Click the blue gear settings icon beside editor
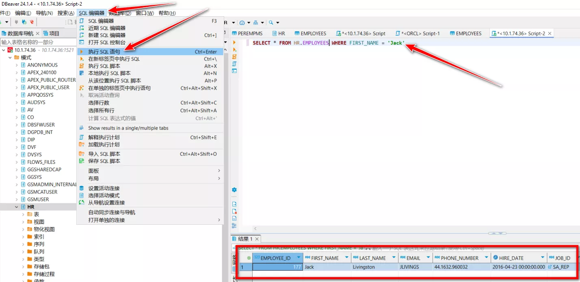This screenshot has height=282, width=580. click(x=234, y=190)
